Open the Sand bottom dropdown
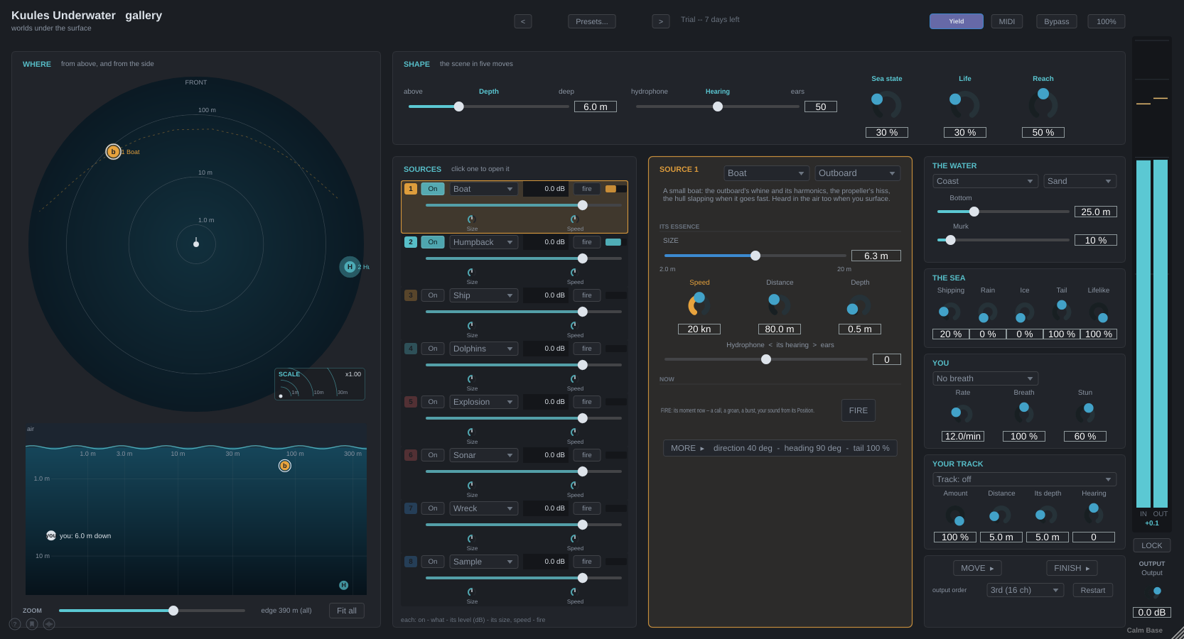This screenshot has height=639, width=1184. click(1080, 181)
